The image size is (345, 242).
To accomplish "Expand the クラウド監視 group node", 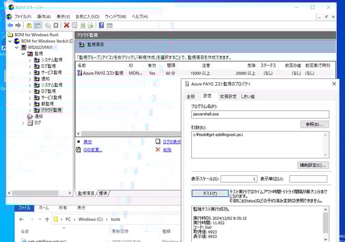I will point(30,110).
